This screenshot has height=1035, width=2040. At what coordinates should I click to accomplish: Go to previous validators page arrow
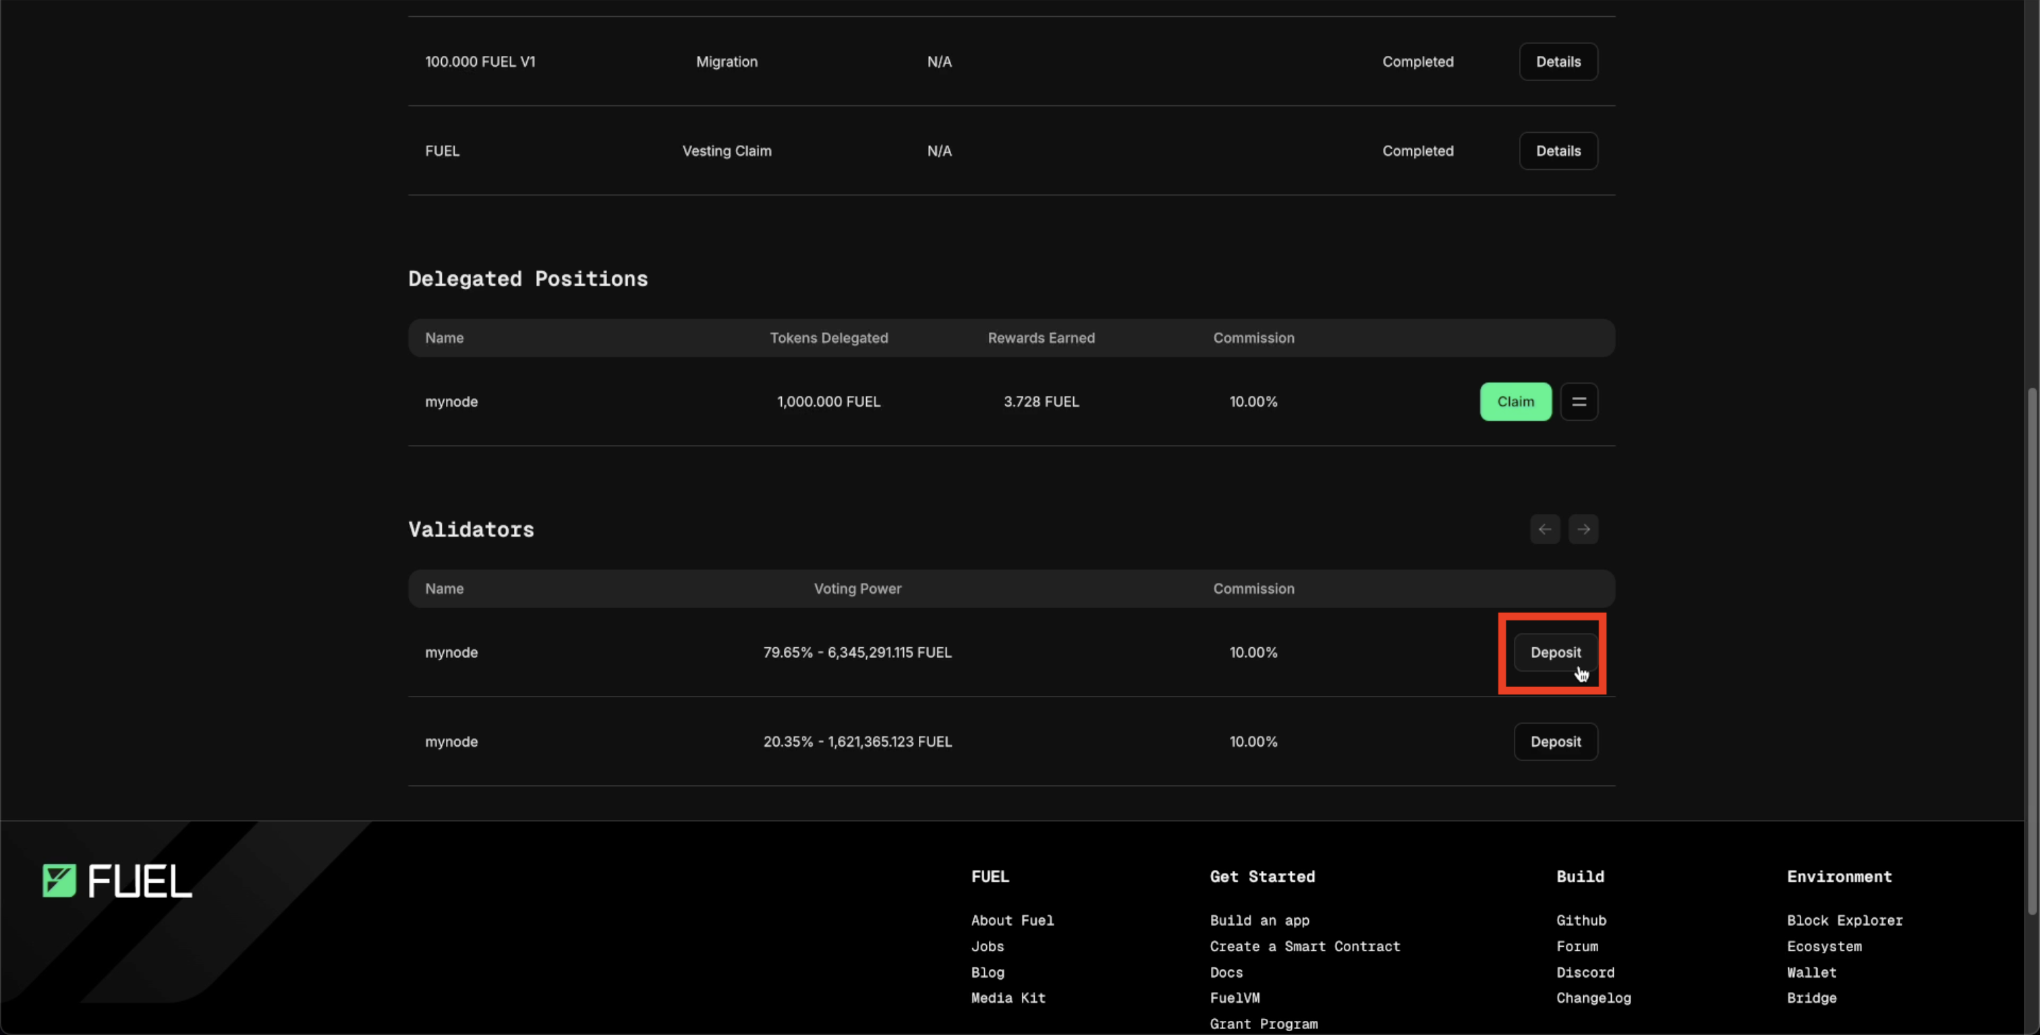pos(1544,529)
